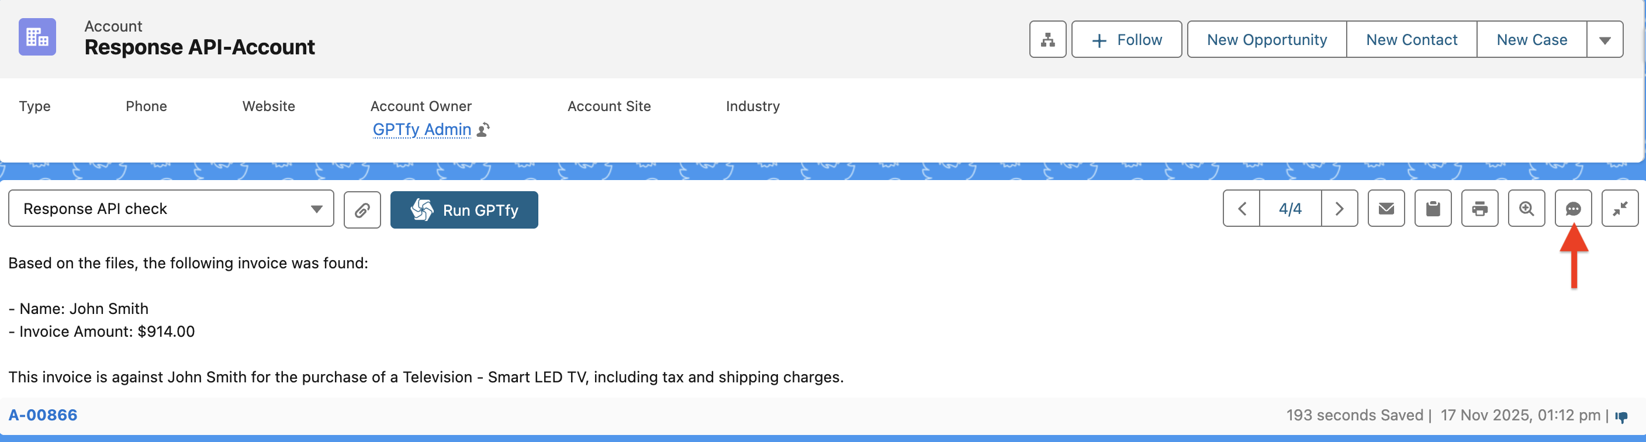Open the GPTfy Admin owner link

tap(421, 130)
